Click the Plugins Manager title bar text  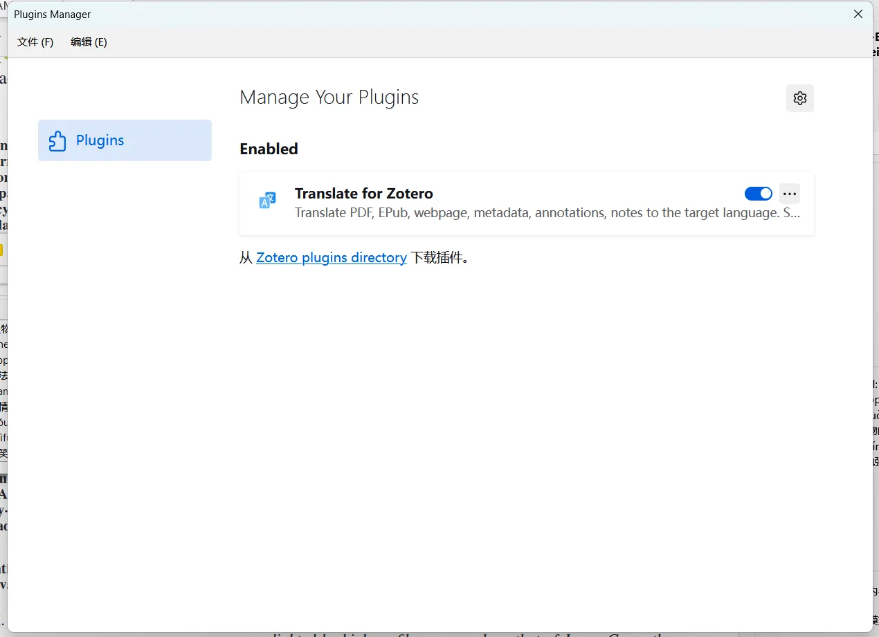(53, 15)
